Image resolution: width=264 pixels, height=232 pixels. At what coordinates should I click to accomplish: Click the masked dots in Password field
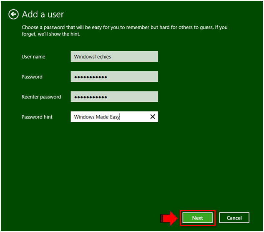point(91,77)
